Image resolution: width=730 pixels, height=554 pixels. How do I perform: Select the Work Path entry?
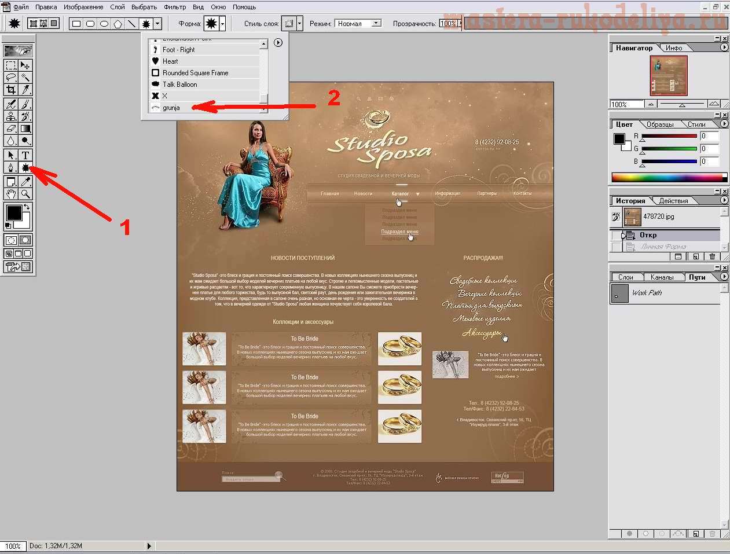tap(665, 293)
